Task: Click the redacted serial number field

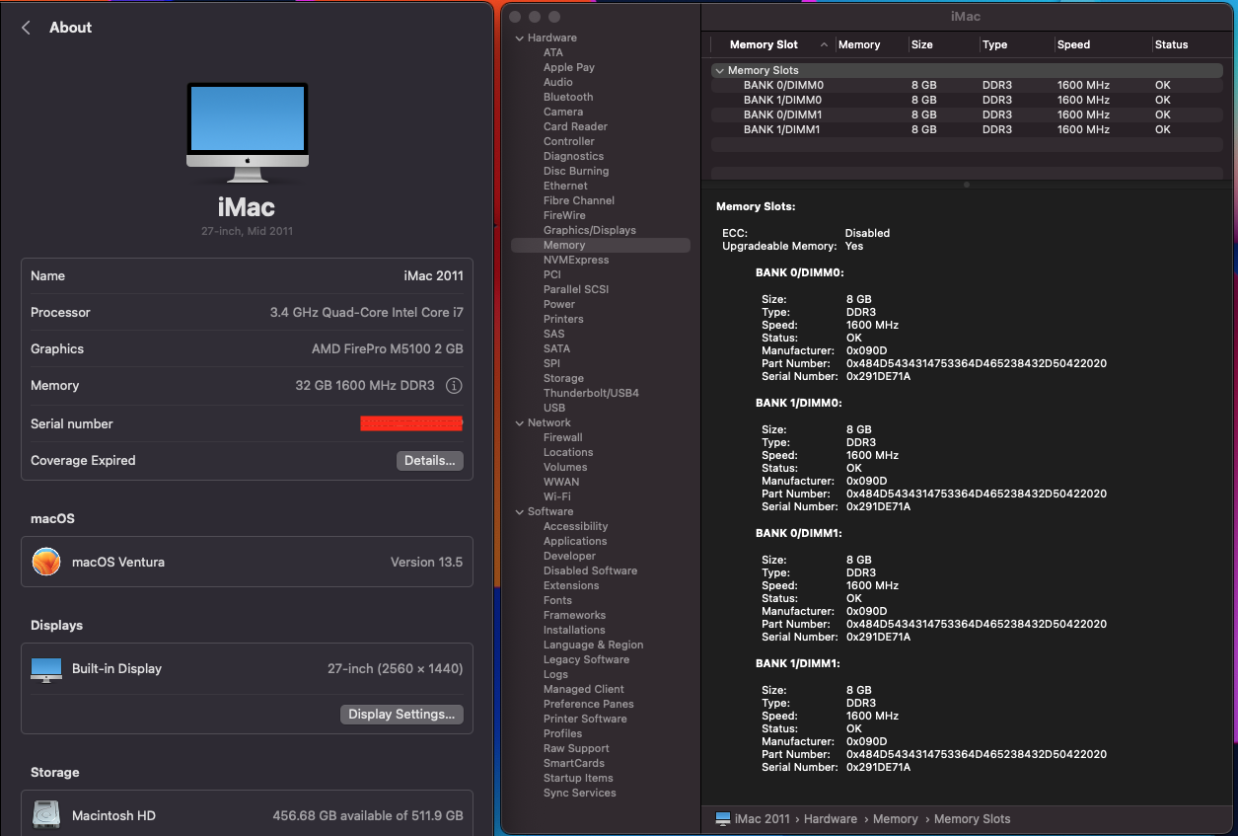Action: click(411, 423)
